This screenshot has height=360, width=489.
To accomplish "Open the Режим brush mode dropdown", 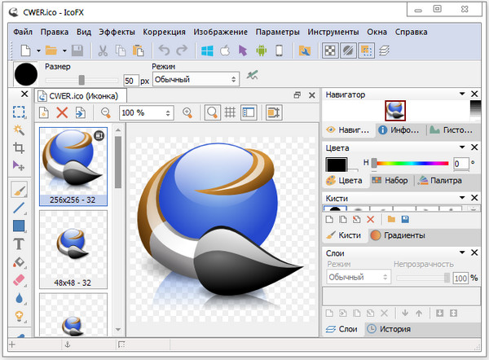I will click(195, 80).
